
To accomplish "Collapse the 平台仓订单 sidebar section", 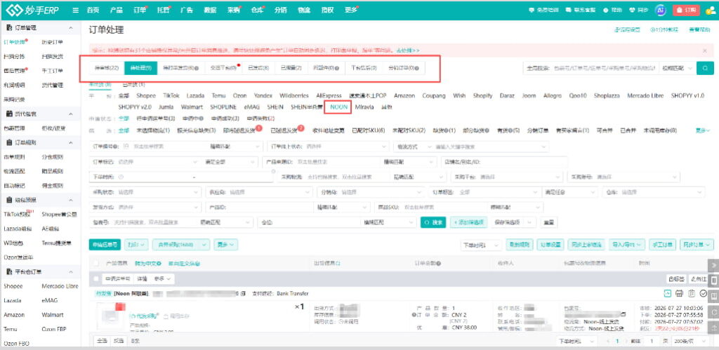I will coord(71,271).
